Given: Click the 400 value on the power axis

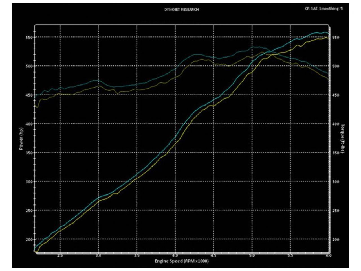Looking at the screenshot, I should (30, 124).
